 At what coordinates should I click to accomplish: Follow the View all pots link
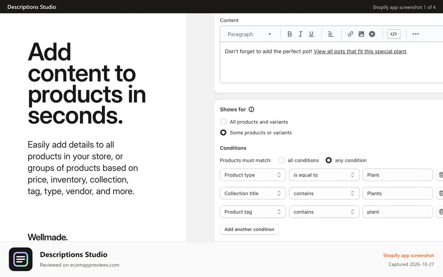click(360, 51)
